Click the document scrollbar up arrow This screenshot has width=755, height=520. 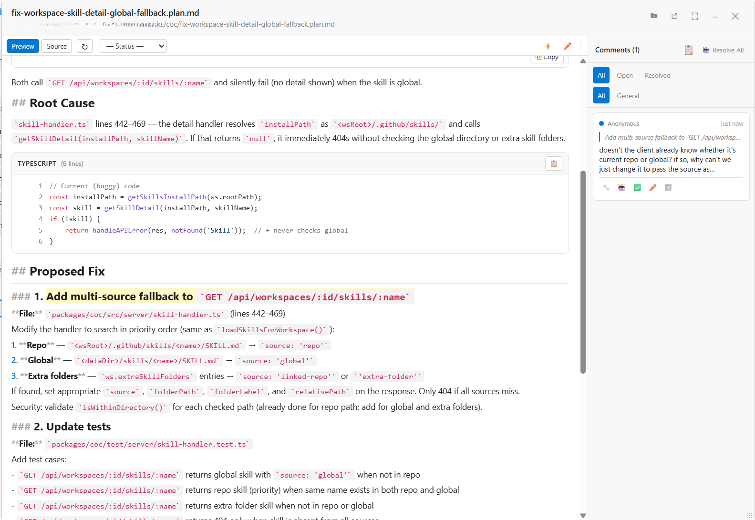coord(583,61)
